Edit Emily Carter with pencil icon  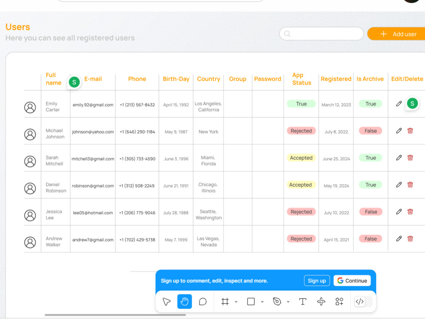pyautogui.click(x=399, y=104)
